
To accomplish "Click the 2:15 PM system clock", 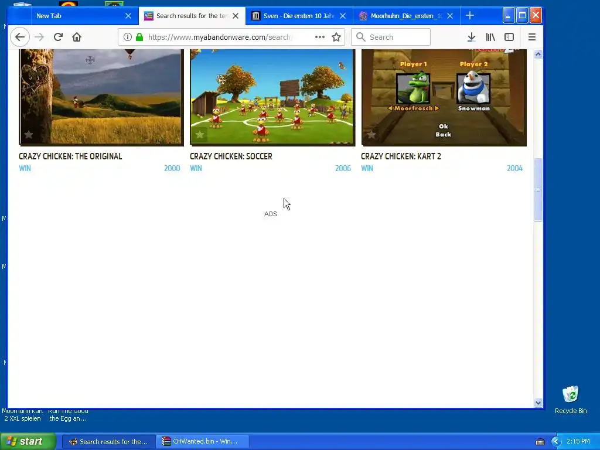I will (x=578, y=442).
